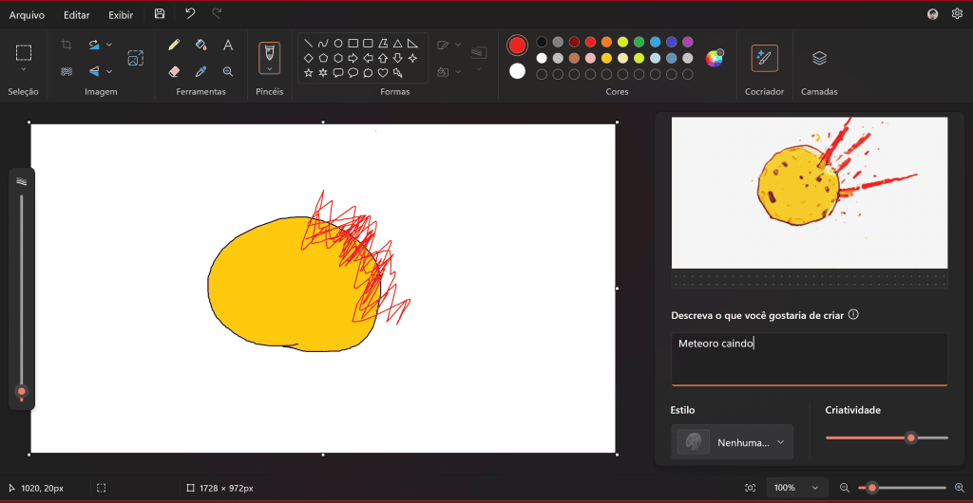
Task: Toggle the Cocriador panel
Action: pos(764,59)
